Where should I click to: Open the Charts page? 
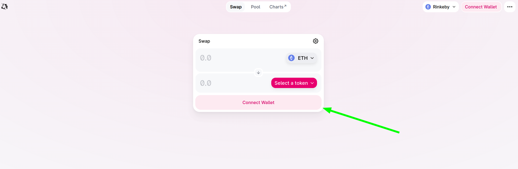(277, 7)
